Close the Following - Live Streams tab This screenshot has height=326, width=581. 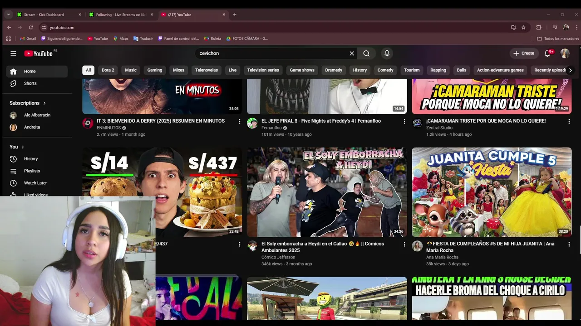click(152, 14)
